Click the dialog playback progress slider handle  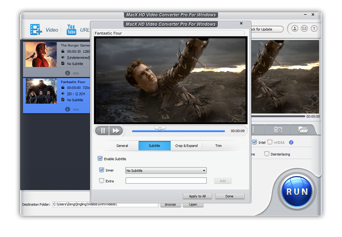click(160, 128)
